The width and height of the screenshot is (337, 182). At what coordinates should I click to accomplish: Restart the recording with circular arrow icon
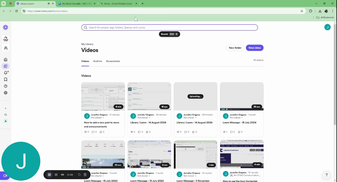[79, 175]
